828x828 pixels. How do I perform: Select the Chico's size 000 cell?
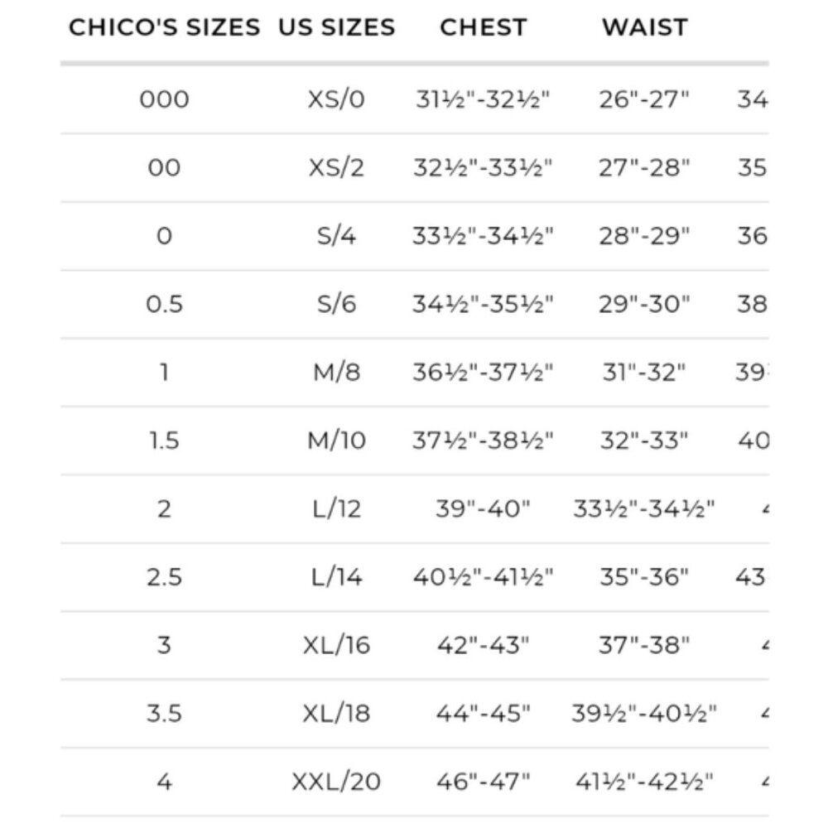pos(164,99)
